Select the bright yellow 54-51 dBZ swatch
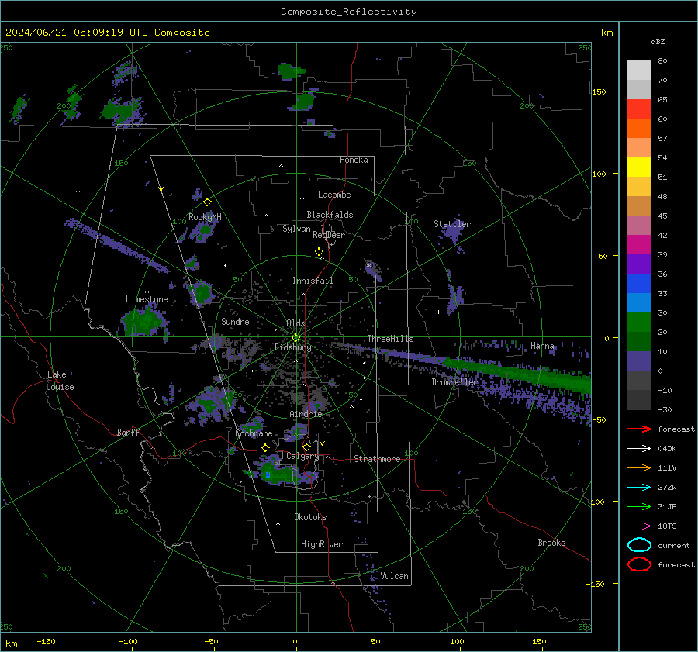 click(639, 167)
